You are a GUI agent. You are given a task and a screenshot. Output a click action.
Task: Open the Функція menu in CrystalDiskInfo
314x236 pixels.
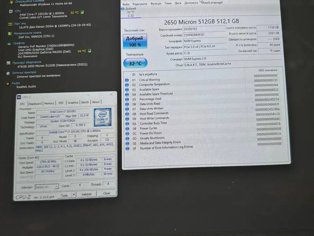point(156,3)
